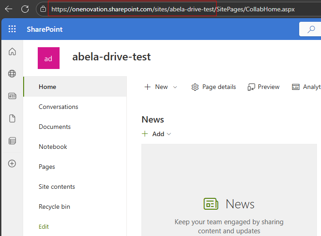321x236 pixels.
Task: Click 'Keep your team engaged by sharing' text
Action: pyautogui.click(x=229, y=222)
